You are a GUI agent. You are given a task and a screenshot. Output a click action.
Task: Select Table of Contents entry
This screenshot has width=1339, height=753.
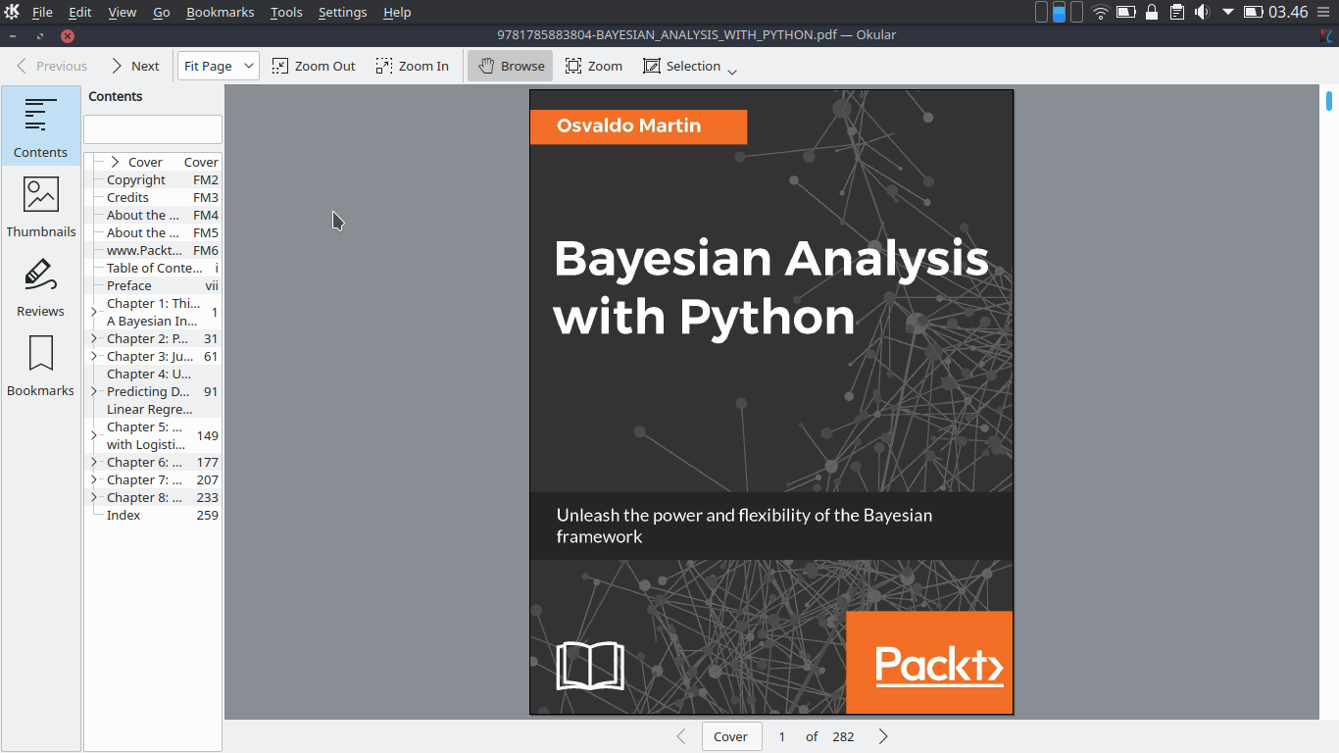153,268
